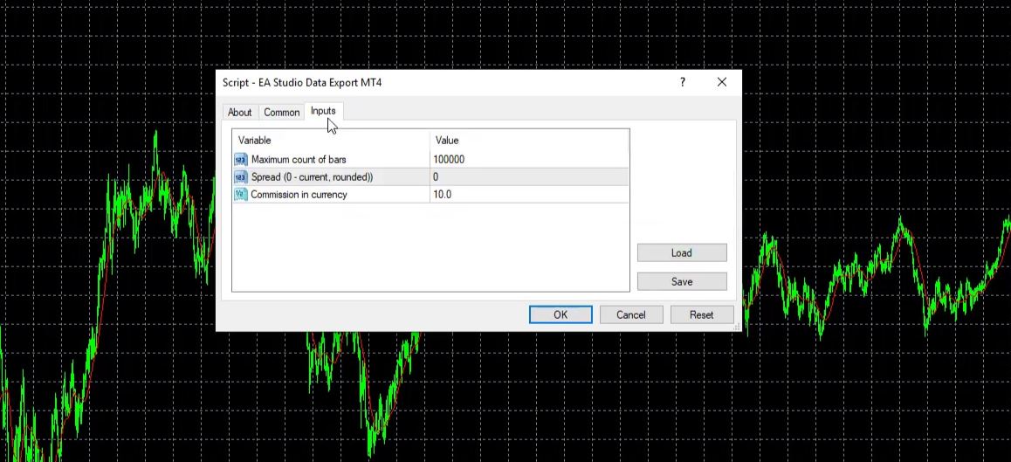Switch to the Common tab
This screenshot has width=1011, height=462.
pos(282,113)
